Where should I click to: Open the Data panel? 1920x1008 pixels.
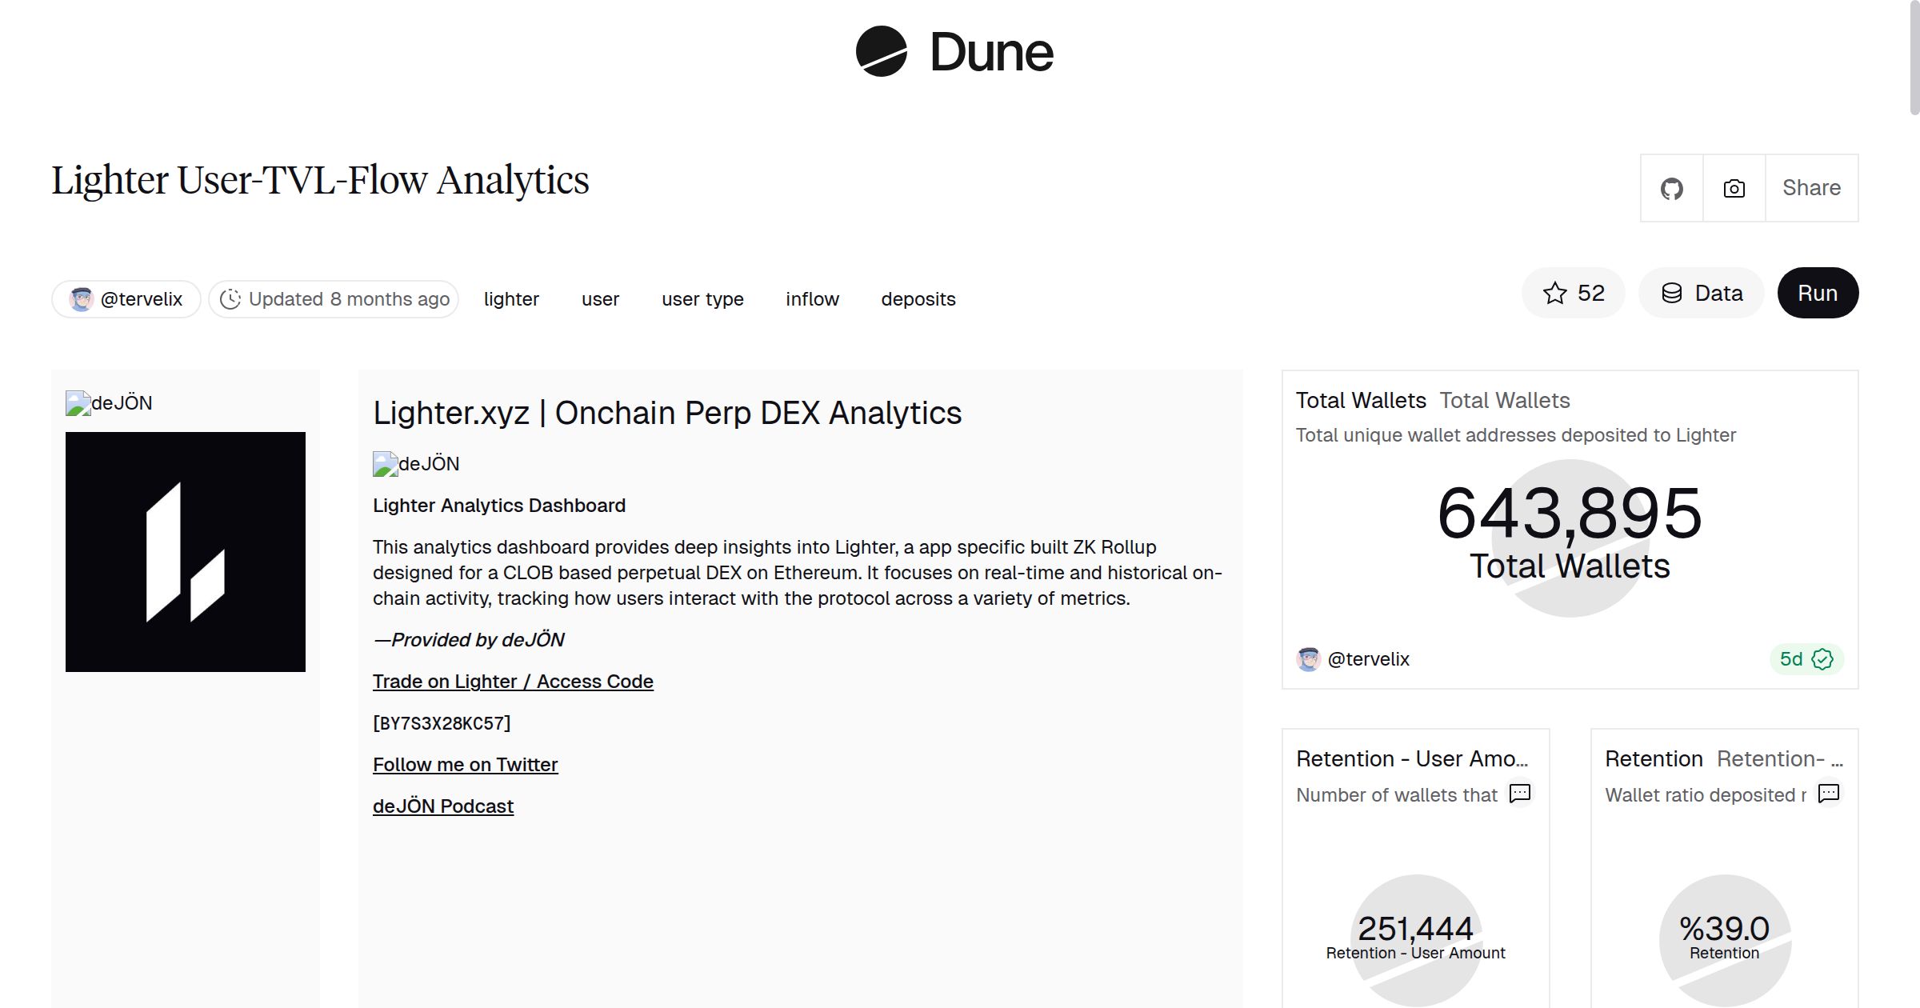pos(1702,293)
